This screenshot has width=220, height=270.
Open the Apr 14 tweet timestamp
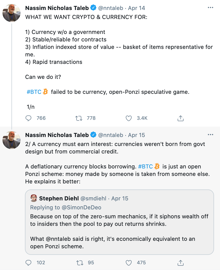pos(136,8)
